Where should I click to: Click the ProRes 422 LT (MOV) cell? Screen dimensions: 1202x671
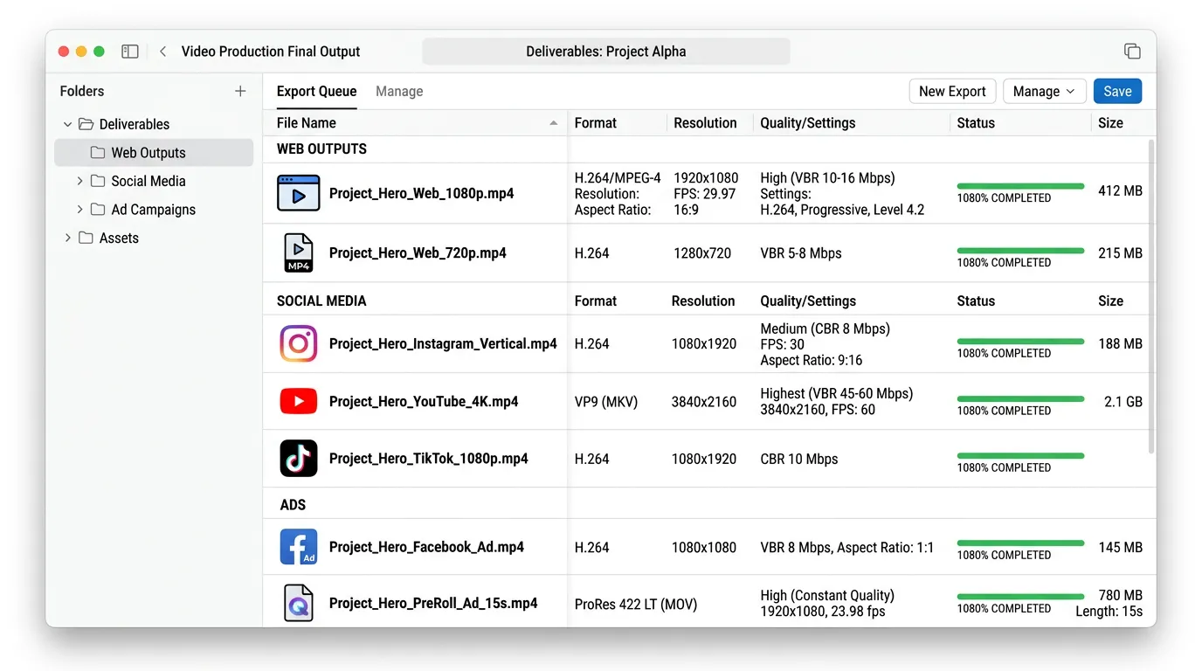636,604
